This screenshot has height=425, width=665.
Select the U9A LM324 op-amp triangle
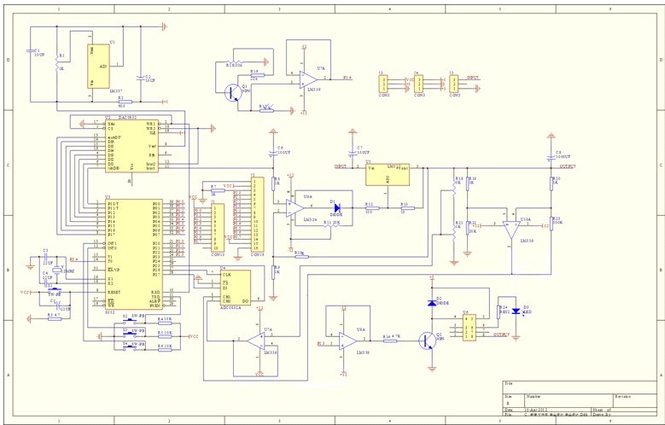(x=295, y=208)
